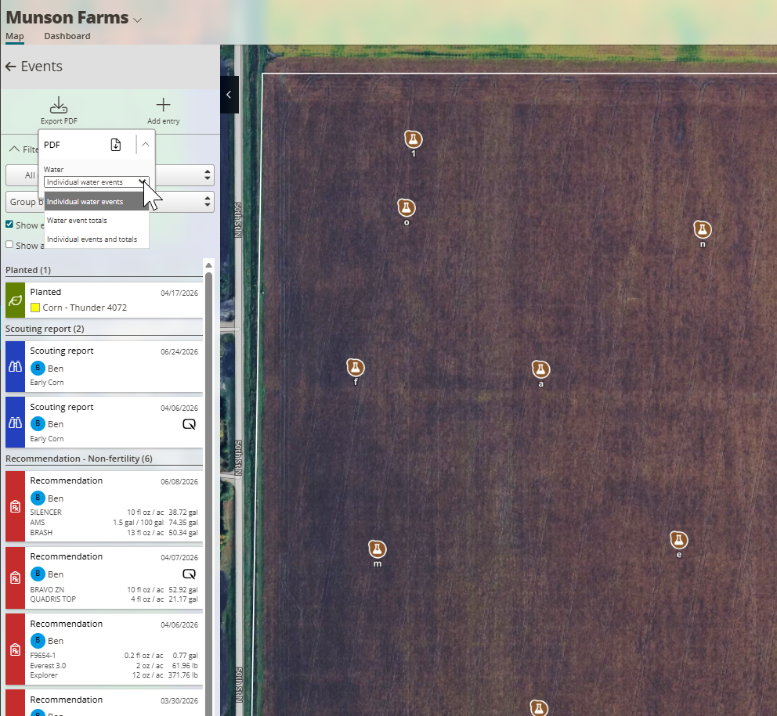Open the 04/06/2026 Scouting report entry

pos(104,423)
